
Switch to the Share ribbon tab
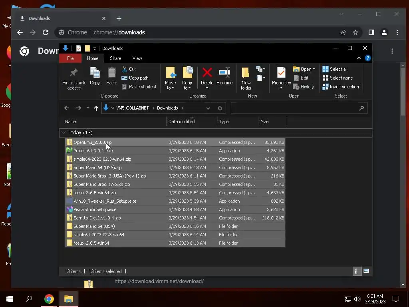click(115, 58)
